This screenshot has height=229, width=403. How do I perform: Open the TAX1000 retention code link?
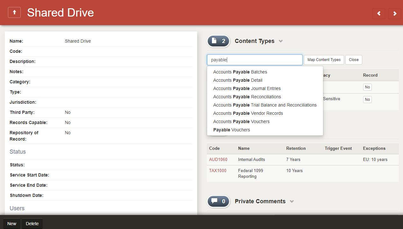coord(218,170)
